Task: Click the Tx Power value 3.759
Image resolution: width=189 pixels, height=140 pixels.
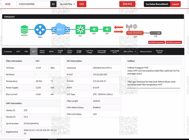Action: pyautogui.click(x=38, y=68)
